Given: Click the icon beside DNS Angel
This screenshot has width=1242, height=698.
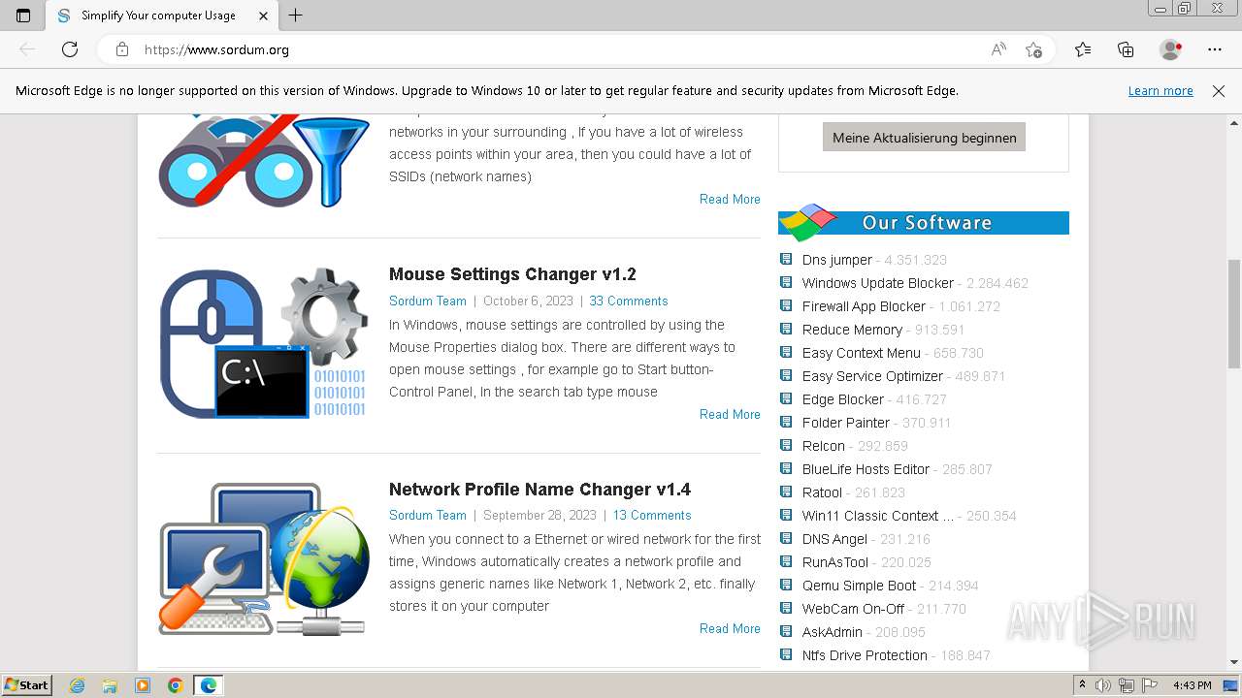Looking at the screenshot, I should pyautogui.click(x=786, y=538).
